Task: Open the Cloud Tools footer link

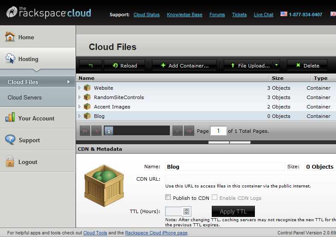Action: coord(95,233)
